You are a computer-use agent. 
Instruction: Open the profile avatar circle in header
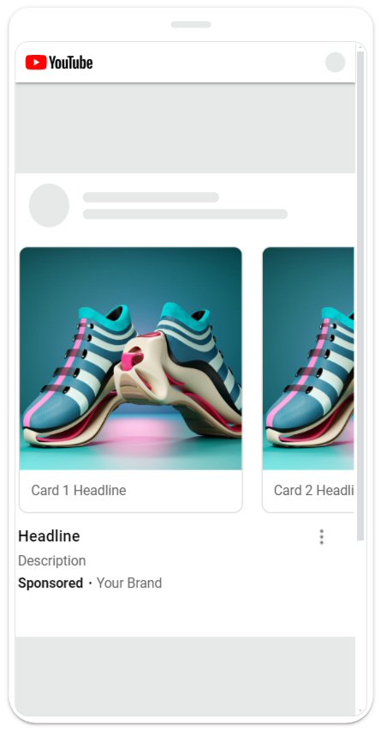tap(335, 63)
